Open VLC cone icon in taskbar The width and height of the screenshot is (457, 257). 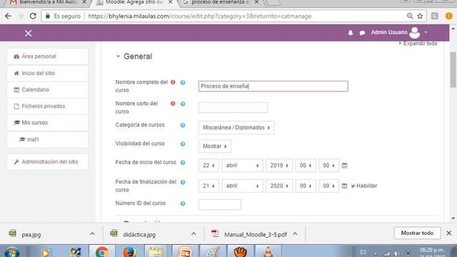point(268,251)
